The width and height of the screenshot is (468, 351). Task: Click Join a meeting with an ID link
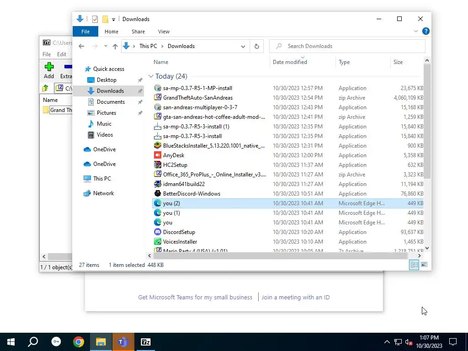[296, 297]
